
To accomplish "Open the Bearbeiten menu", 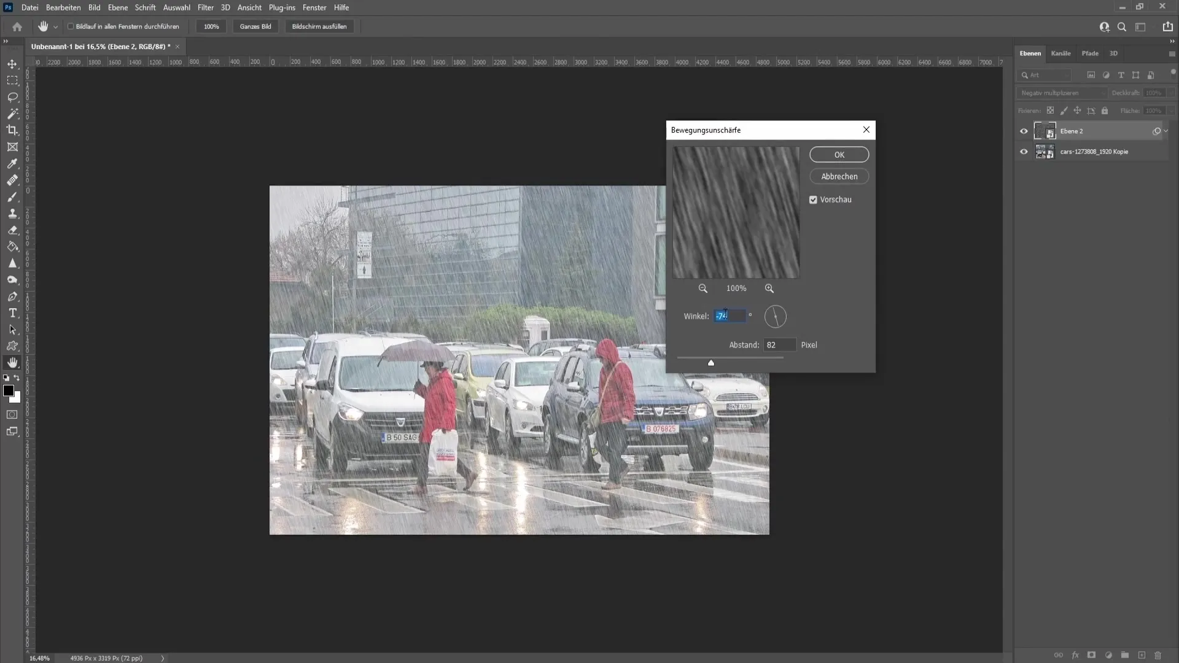I will click(x=63, y=7).
